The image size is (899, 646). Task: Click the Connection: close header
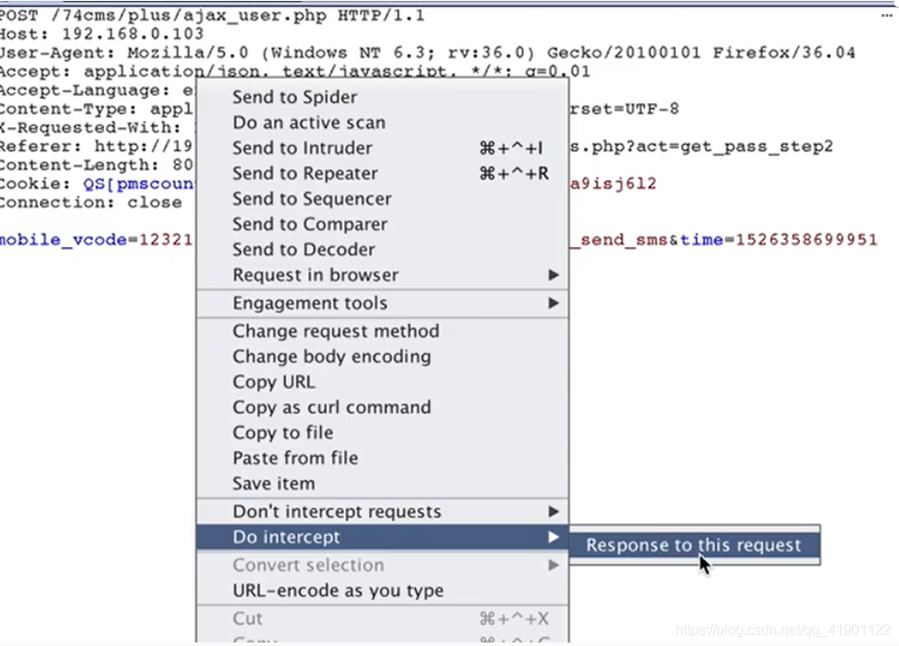[91, 202]
